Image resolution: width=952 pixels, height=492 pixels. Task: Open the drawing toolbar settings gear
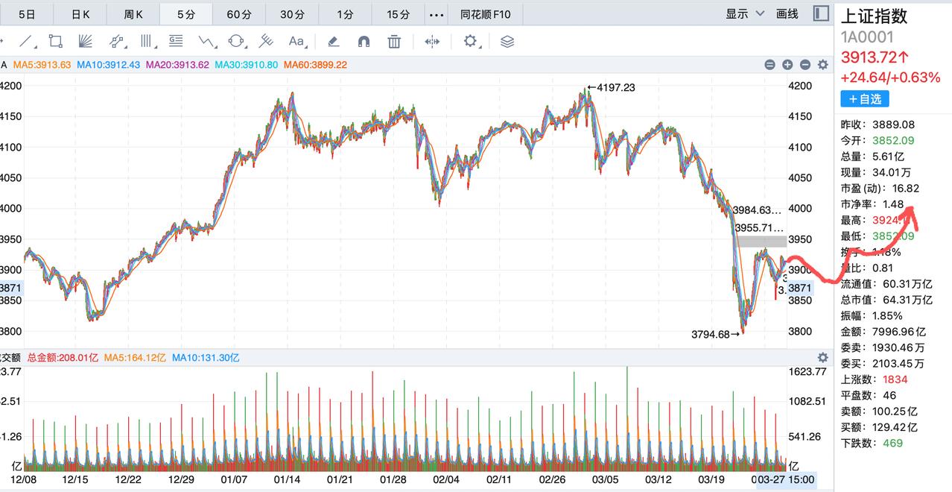click(x=472, y=42)
